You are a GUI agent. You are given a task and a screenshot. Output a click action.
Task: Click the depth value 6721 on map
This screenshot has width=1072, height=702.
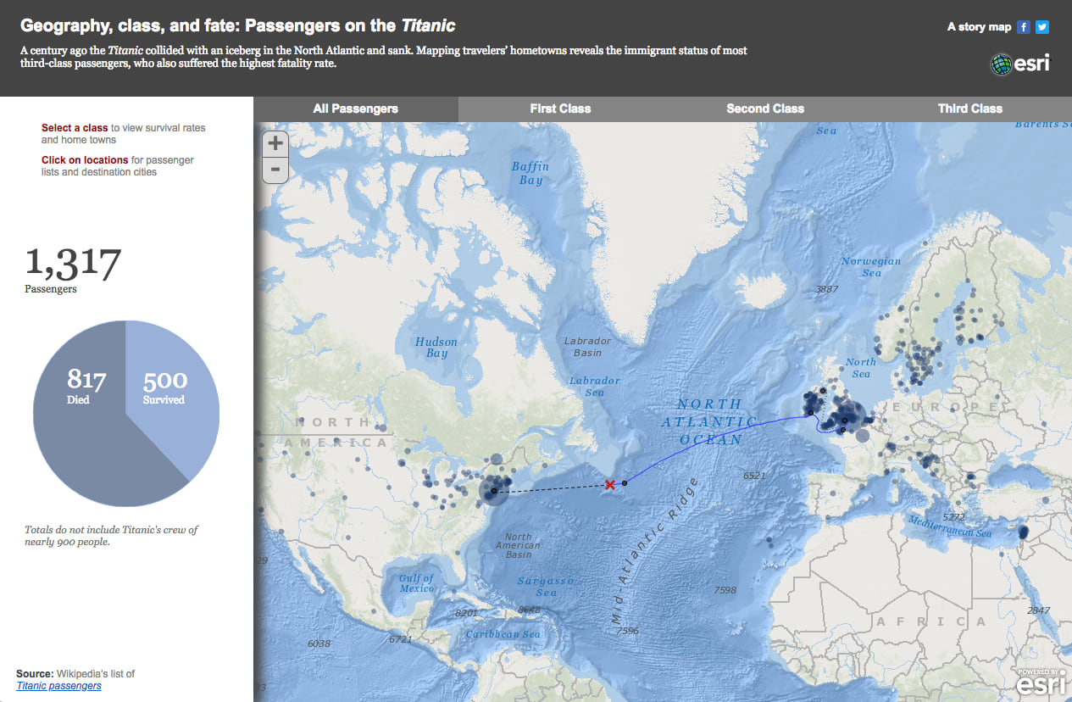click(x=399, y=639)
